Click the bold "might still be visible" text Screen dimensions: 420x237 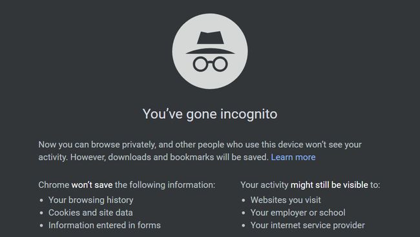[329, 185]
